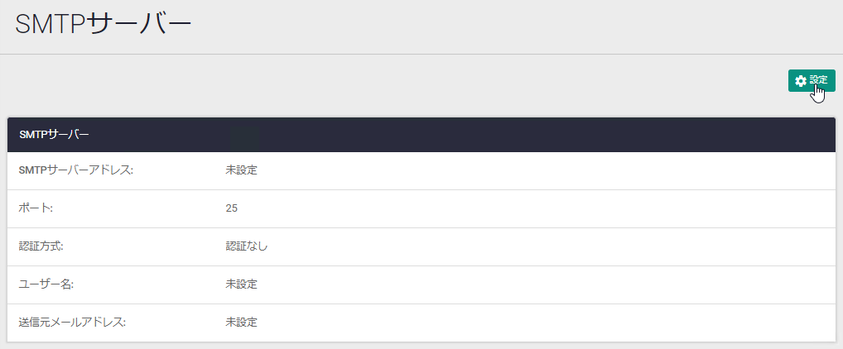Click the gear icon in the 設定 button
Image resolution: width=843 pixels, height=349 pixels.
coord(801,80)
